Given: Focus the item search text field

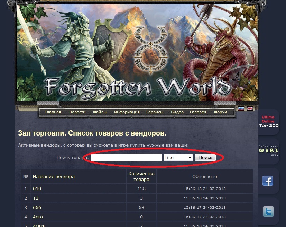Looking at the screenshot, I should (126, 157).
